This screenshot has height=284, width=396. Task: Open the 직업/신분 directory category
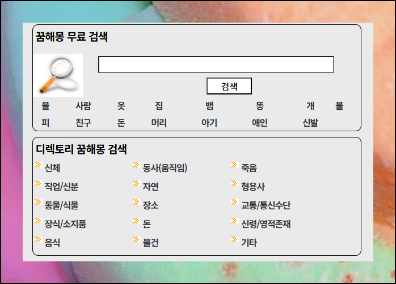[61, 187]
